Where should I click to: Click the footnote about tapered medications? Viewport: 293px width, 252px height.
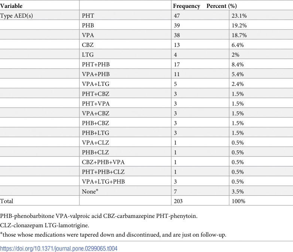coord(113,235)
